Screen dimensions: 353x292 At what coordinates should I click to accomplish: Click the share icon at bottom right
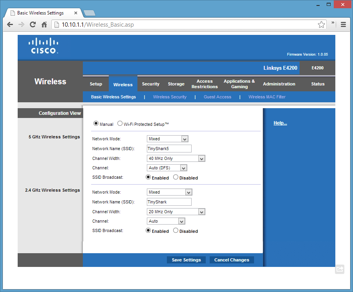[340, 269]
